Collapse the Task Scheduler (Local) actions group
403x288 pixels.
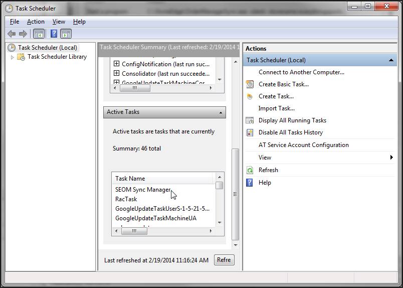pos(391,60)
